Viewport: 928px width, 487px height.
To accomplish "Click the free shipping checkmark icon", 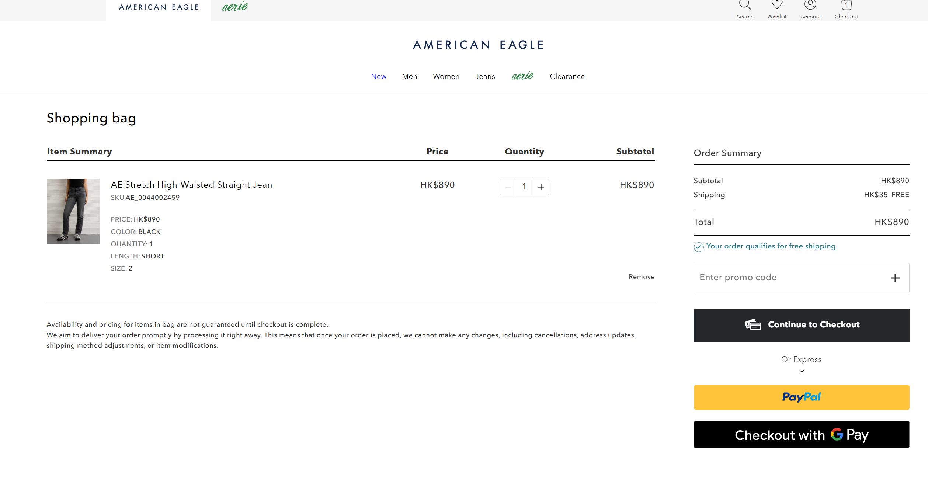I will [x=699, y=247].
